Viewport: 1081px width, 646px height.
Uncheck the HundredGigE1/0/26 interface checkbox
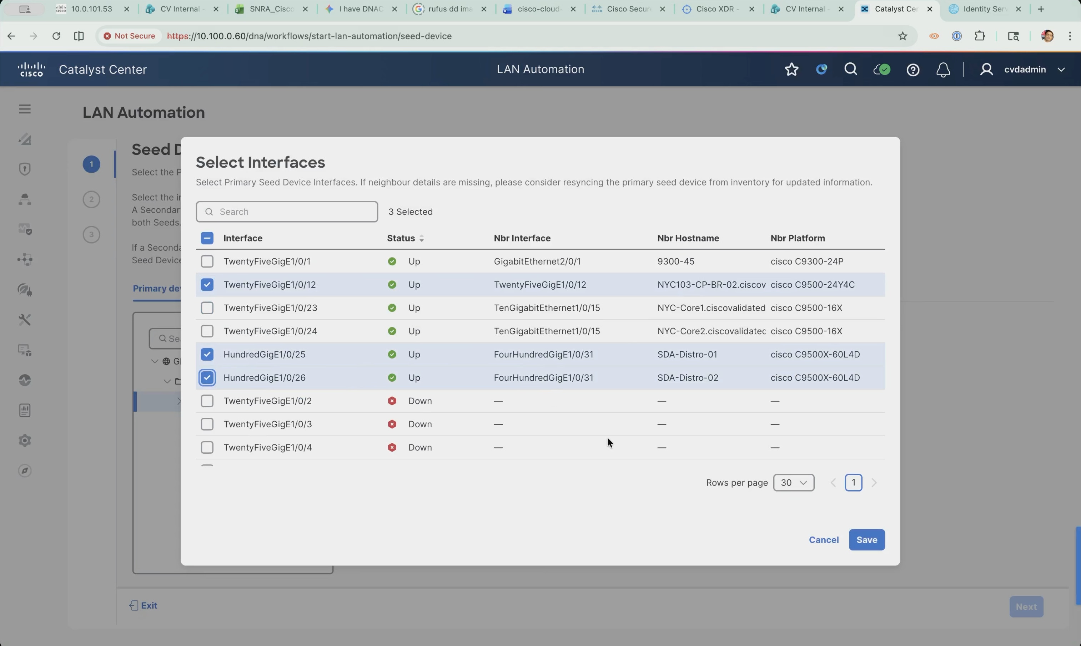tap(207, 377)
